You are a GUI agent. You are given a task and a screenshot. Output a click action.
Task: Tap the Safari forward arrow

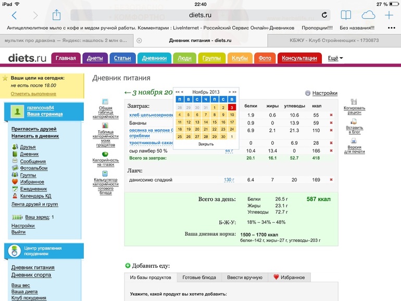(35, 15)
